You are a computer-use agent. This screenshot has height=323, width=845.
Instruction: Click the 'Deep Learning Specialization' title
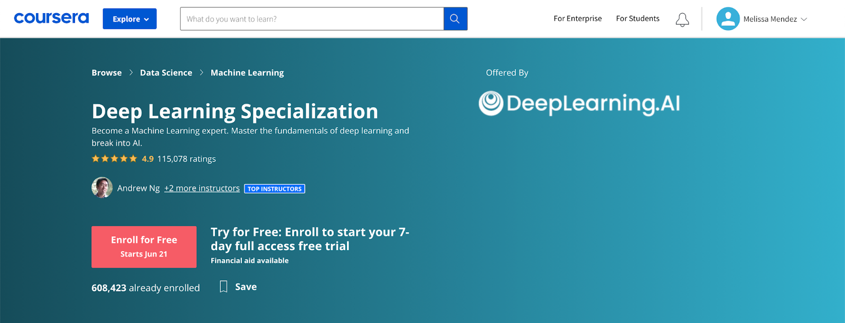click(235, 111)
